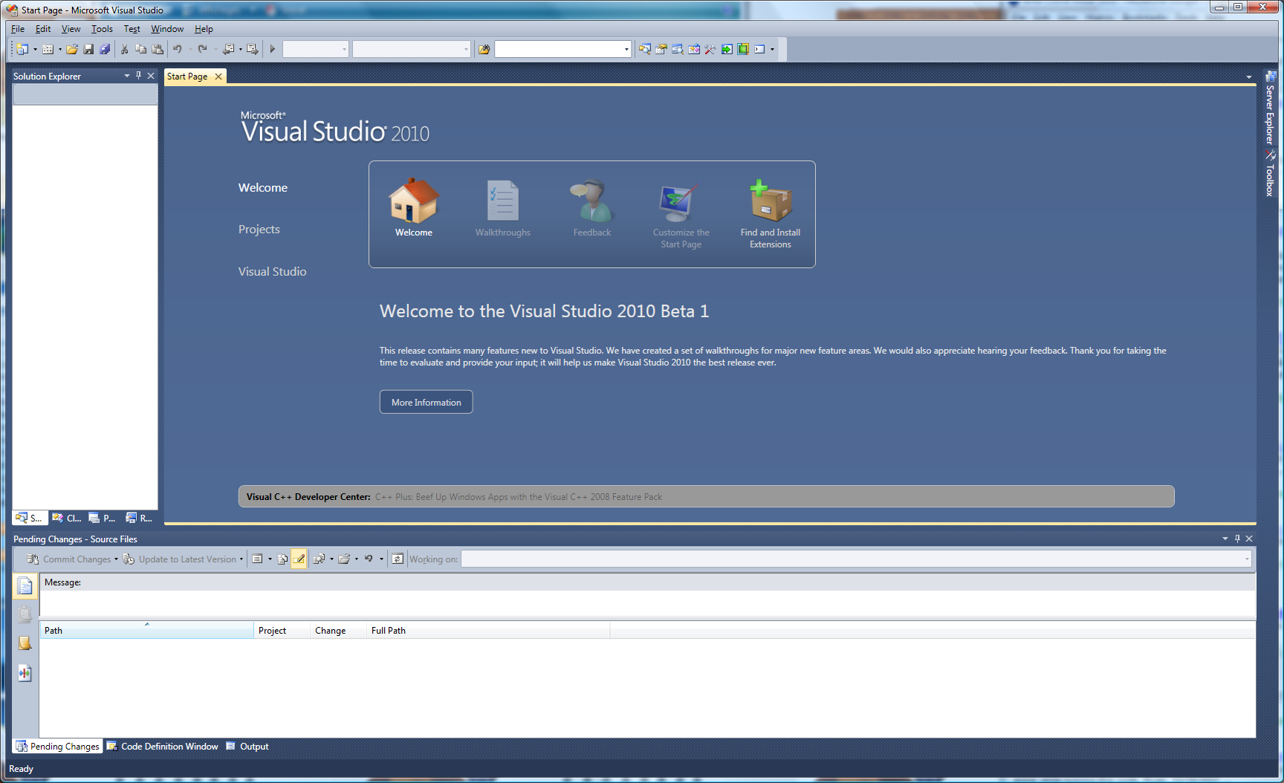Open the Test menu

(x=132, y=29)
